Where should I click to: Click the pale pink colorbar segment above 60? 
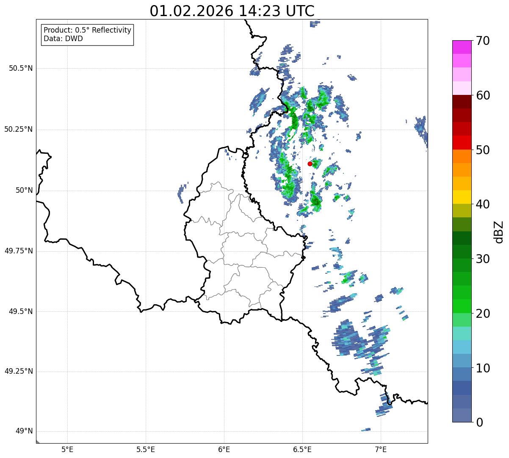pyautogui.click(x=462, y=88)
